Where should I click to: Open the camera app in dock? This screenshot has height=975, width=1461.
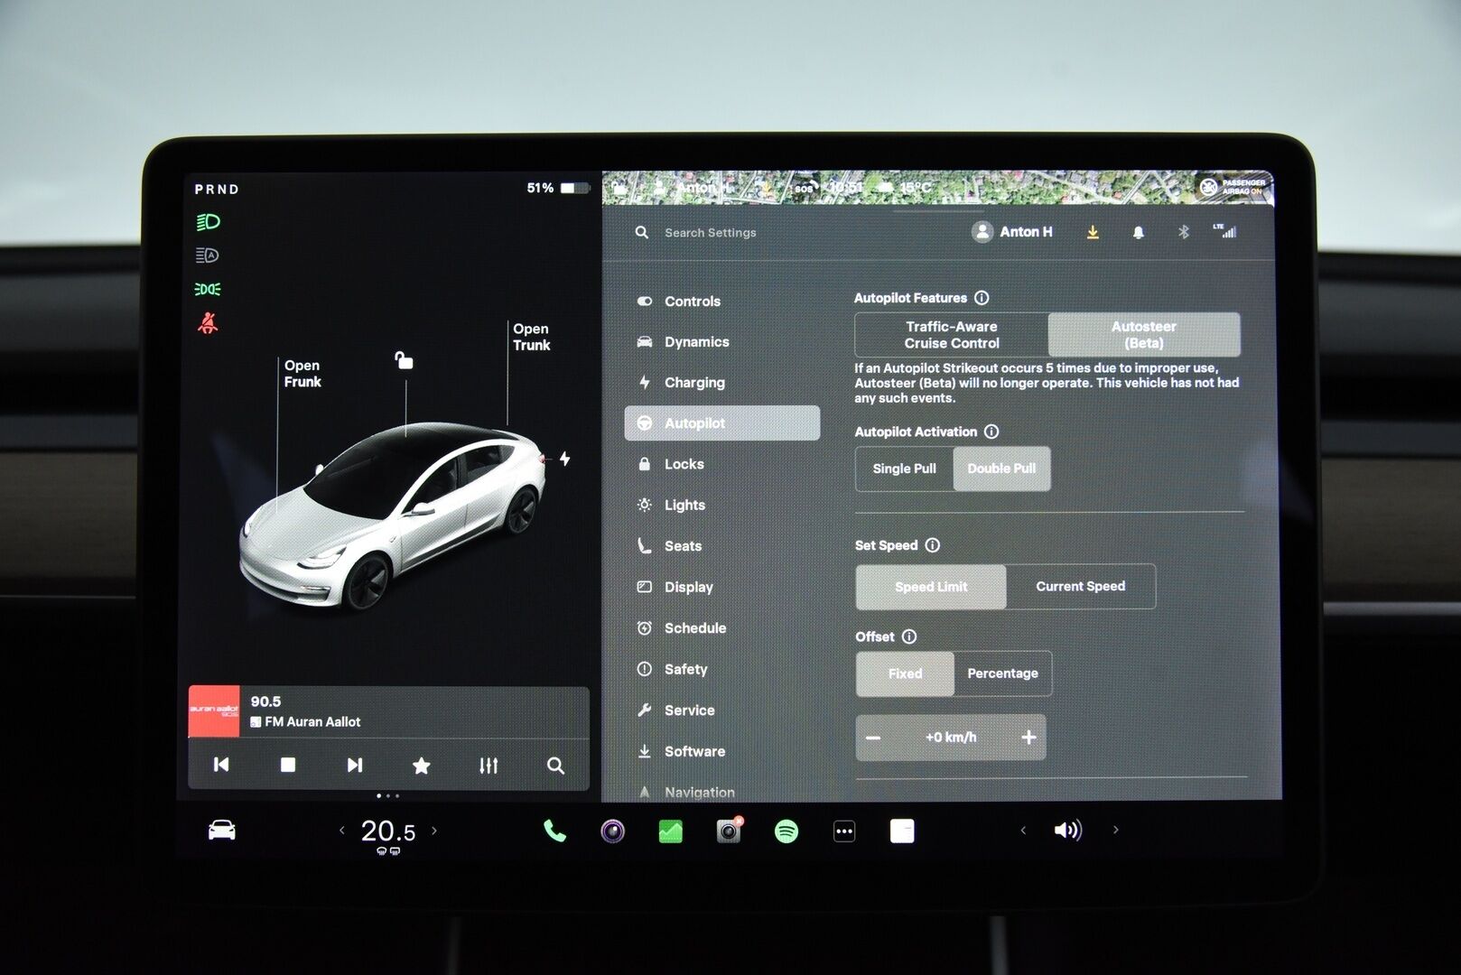click(612, 831)
